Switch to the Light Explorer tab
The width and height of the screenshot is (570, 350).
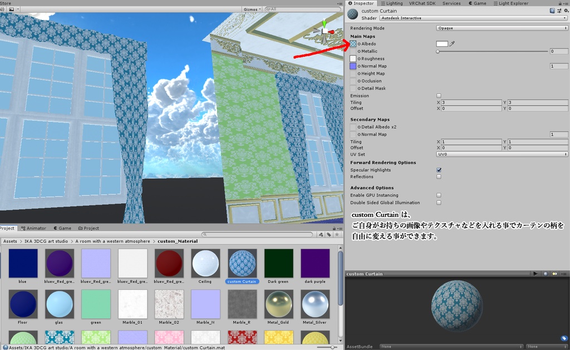tap(511, 3)
